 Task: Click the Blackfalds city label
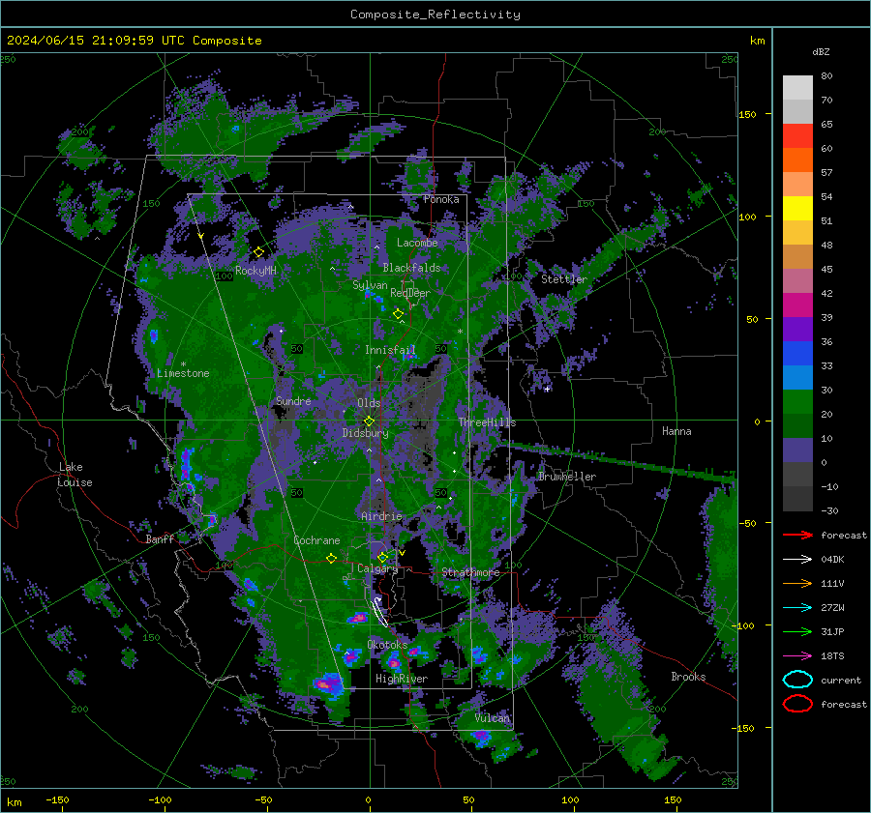pos(411,268)
